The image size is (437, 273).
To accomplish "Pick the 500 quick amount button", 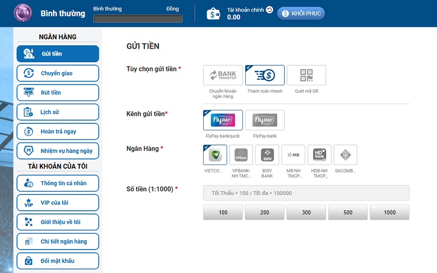I will 348,212.
